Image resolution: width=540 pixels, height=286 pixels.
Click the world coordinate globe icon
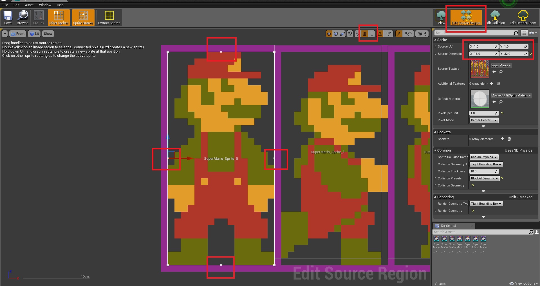pos(350,34)
